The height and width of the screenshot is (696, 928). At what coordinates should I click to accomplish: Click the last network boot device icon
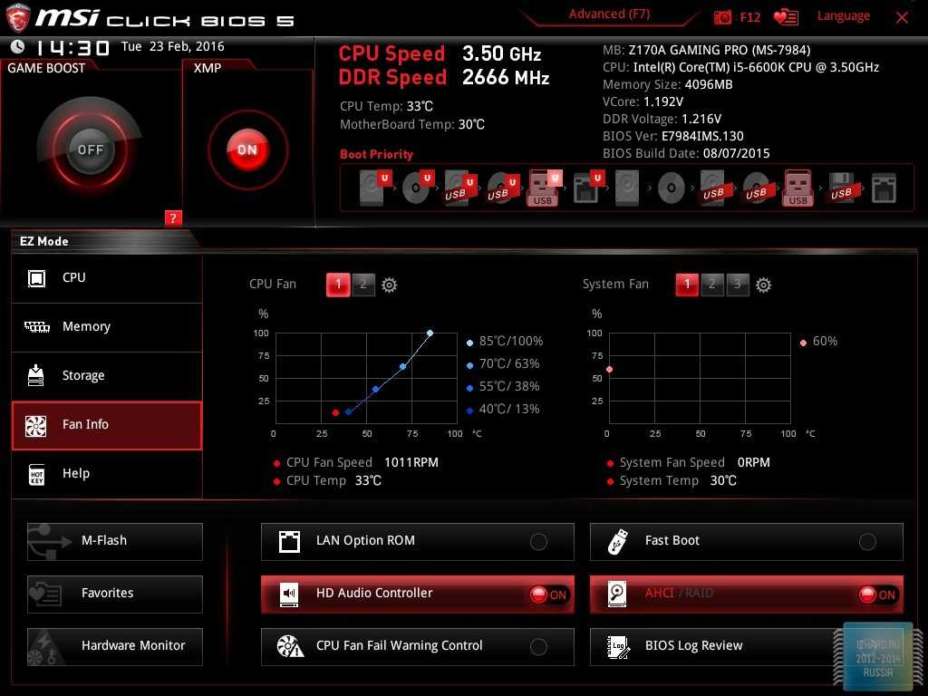point(883,188)
